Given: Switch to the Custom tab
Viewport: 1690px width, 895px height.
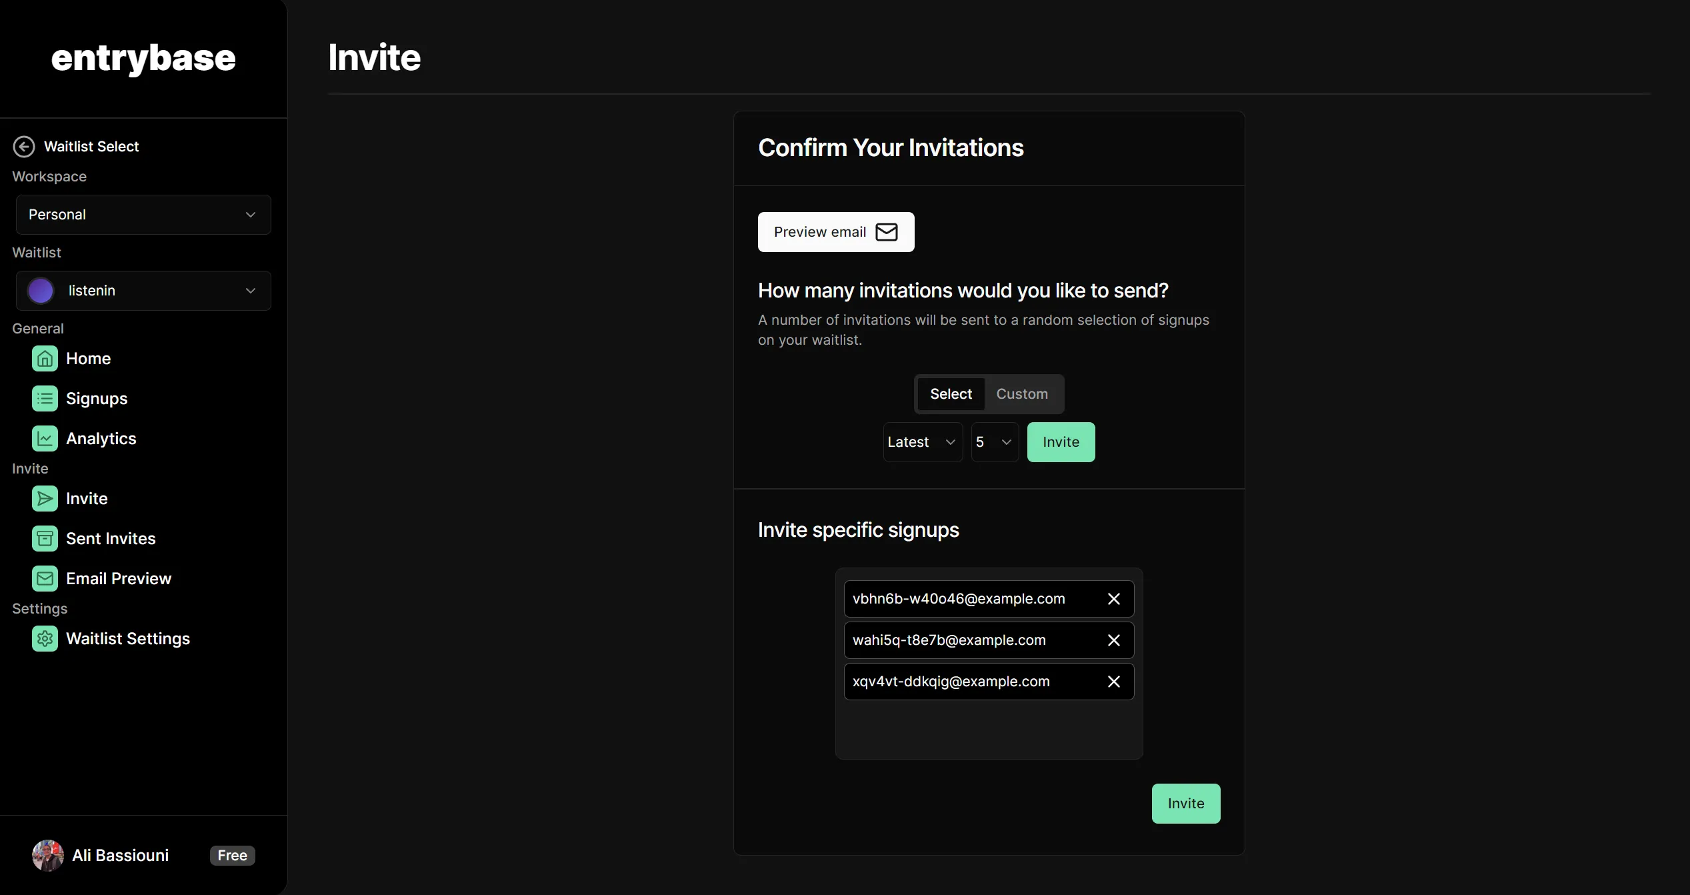Looking at the screenshot, I should 1021,394.
